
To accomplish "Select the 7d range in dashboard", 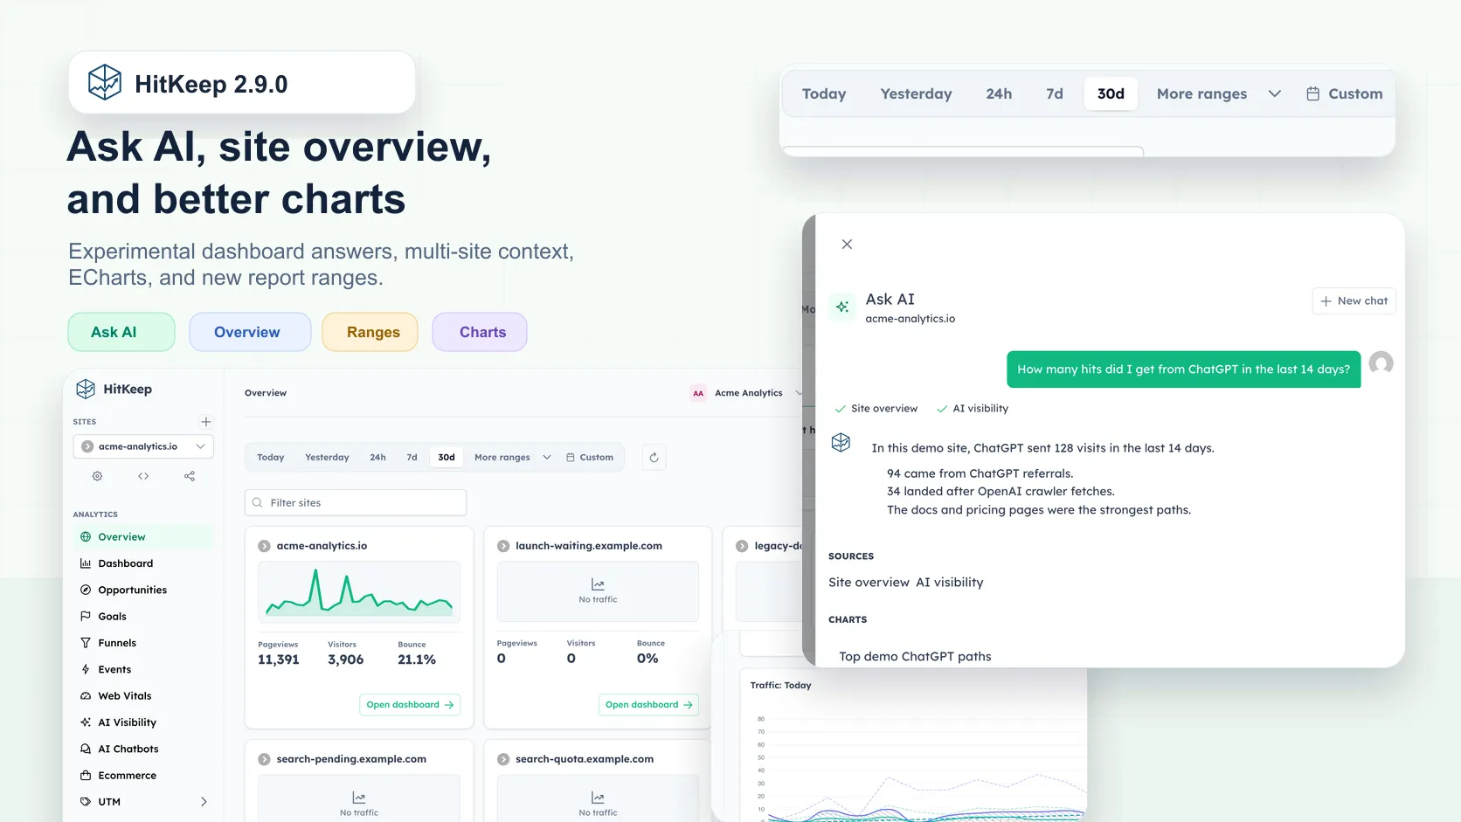I will coord(412,457).
